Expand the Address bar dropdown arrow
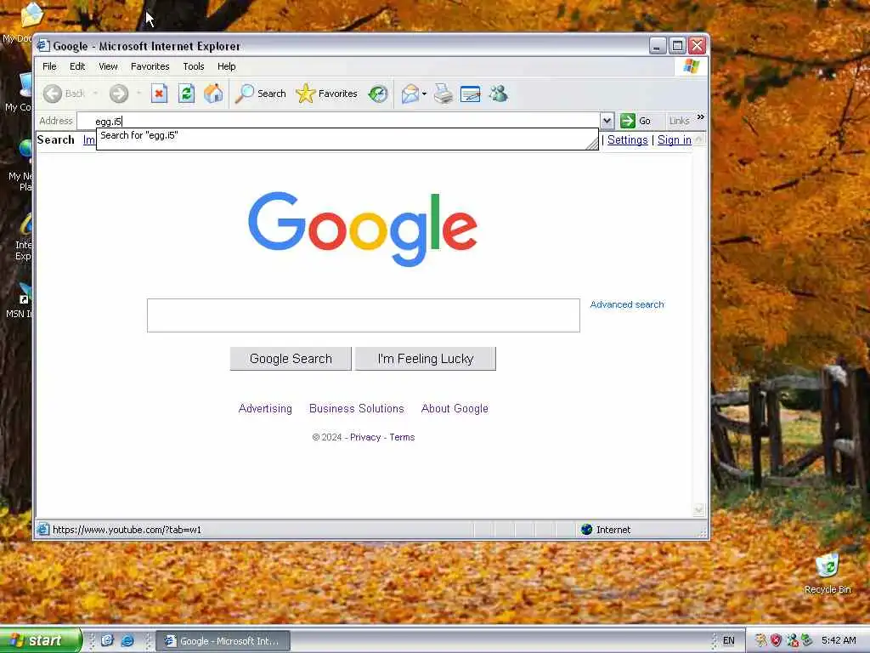Screen dimensions: 870x653 point(607,121)
